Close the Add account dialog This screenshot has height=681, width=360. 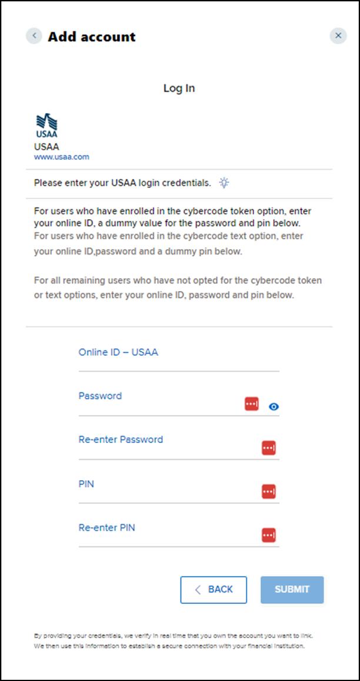[x=338, y=36]
